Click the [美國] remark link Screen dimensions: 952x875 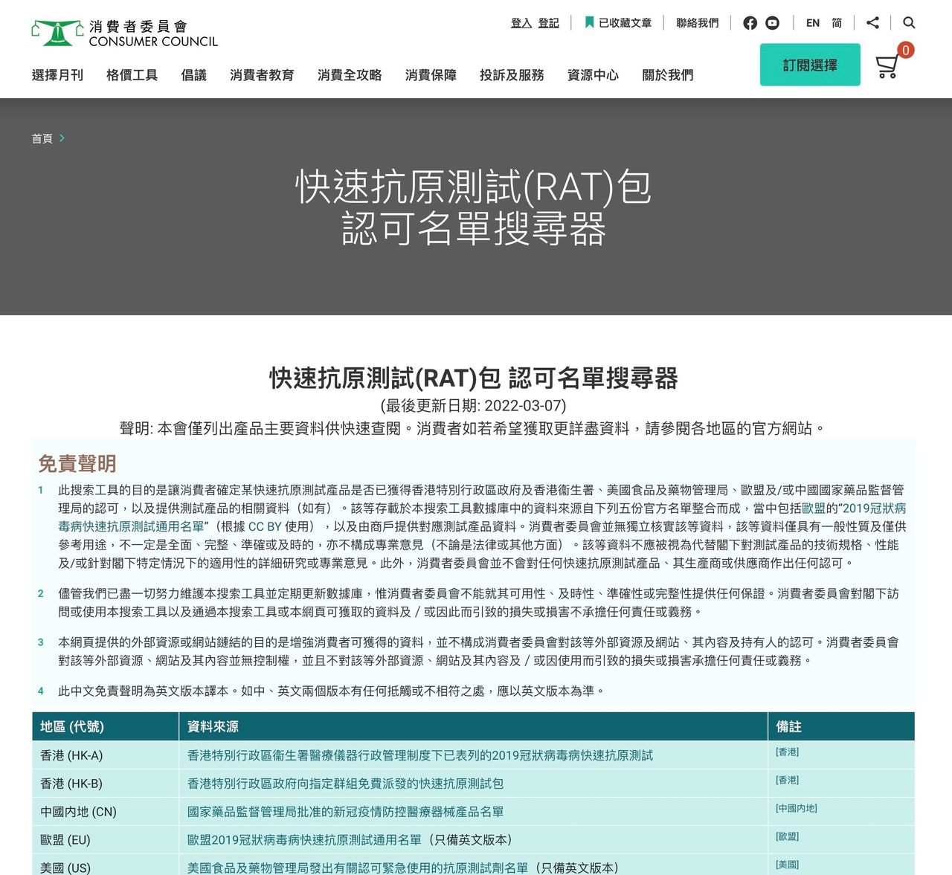pyautogui.click(x=787, y=865)
